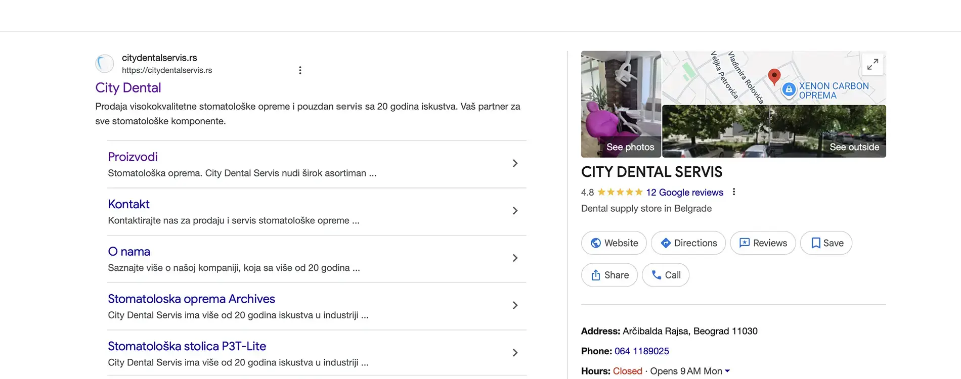The height and width of the screenshot is (379, 961).
Task: Open the map preview thumbnail
Action: (774, 78)
